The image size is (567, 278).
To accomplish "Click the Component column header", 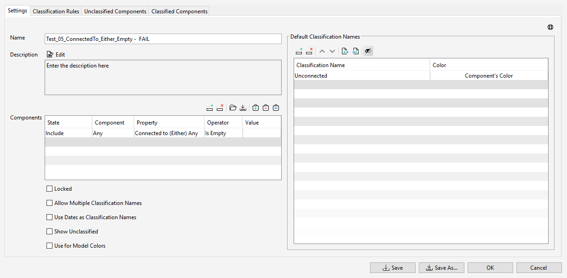I will pyautogui.click(x=113, y=122).
